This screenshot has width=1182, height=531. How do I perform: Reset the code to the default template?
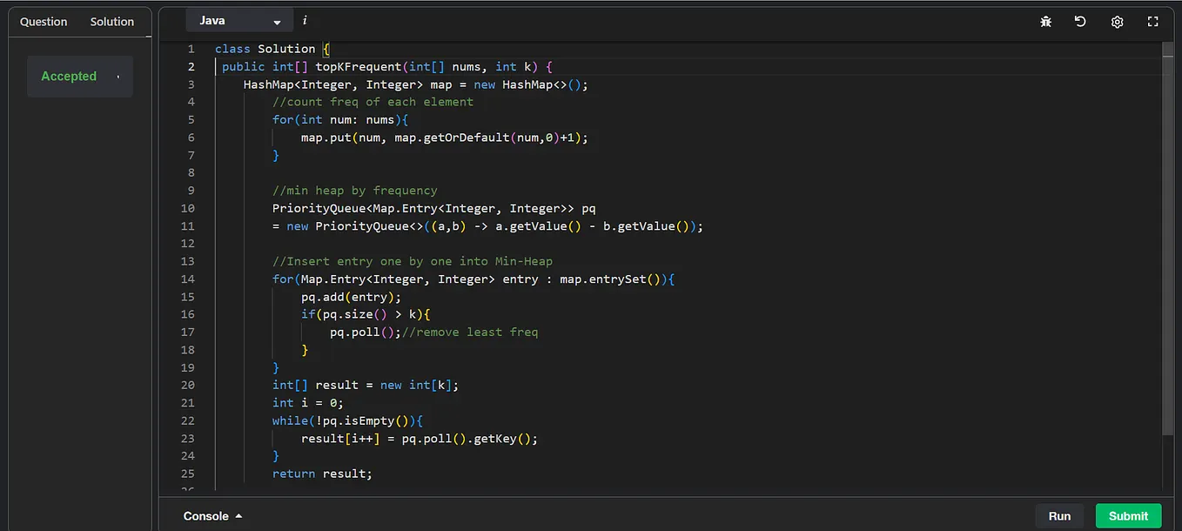coord(1080,21)
